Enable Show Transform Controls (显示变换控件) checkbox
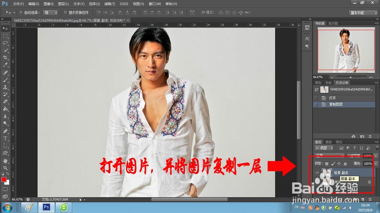 point(65,13)
